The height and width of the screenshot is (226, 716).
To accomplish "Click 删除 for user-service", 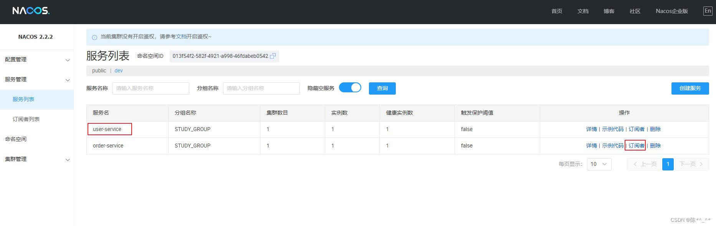I will point(655,129).
